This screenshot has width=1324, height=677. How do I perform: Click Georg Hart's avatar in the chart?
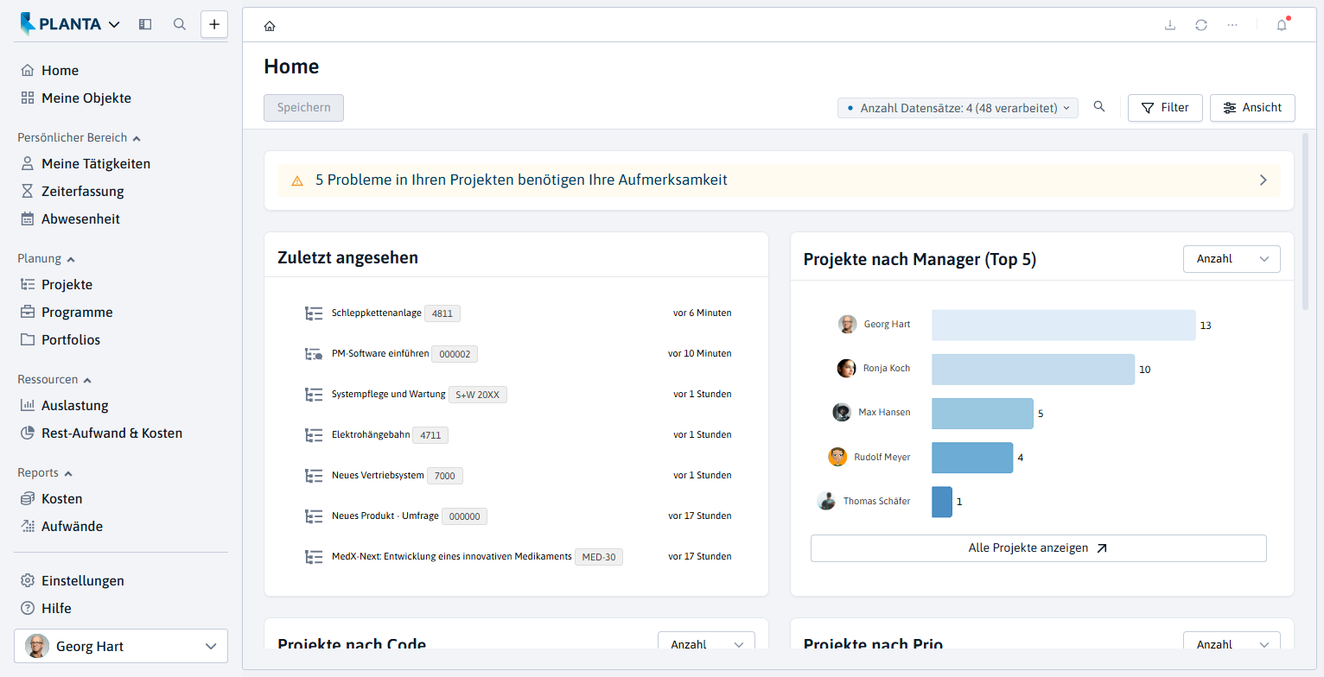[x=848, y=325]
